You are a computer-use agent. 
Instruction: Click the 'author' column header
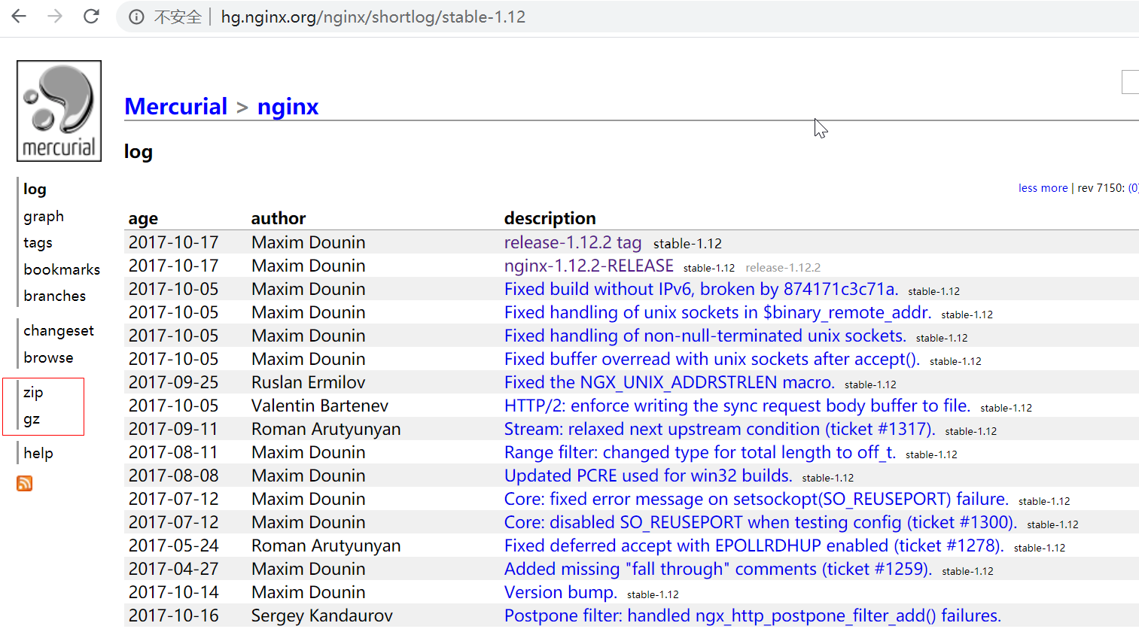[279, 218]
